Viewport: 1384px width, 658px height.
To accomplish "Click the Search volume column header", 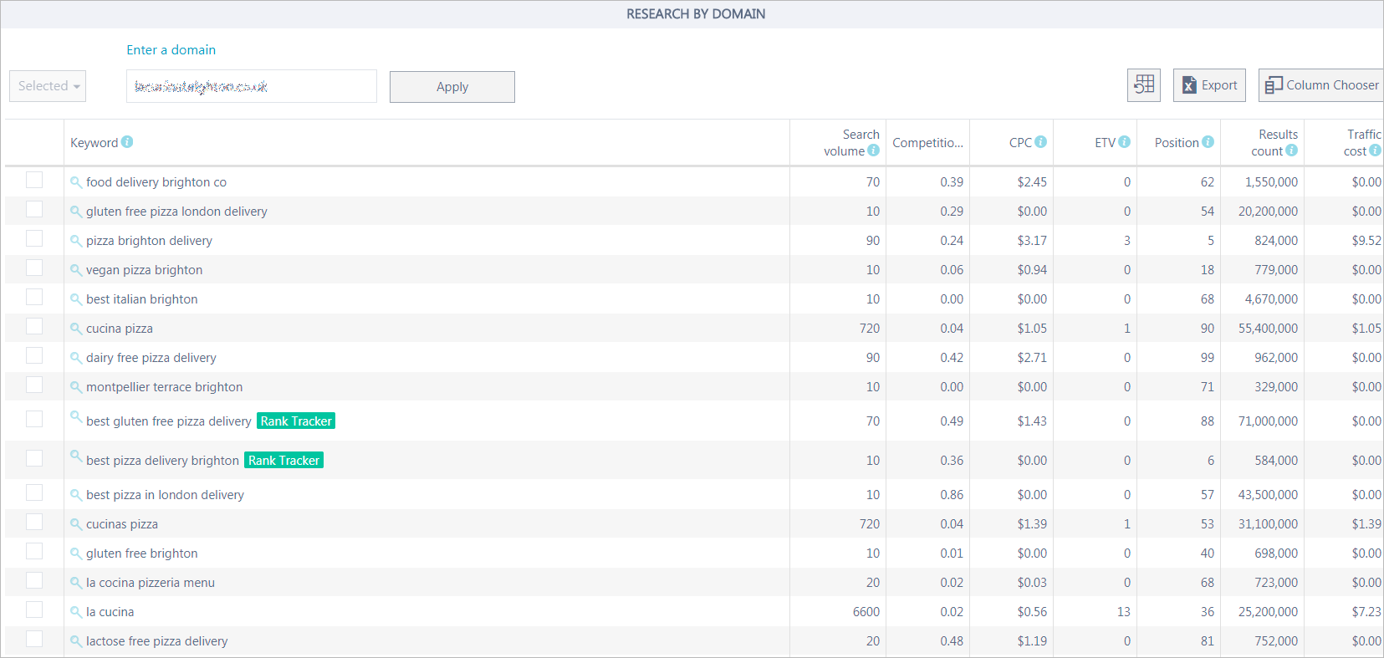I will click(x=850, y=143).
